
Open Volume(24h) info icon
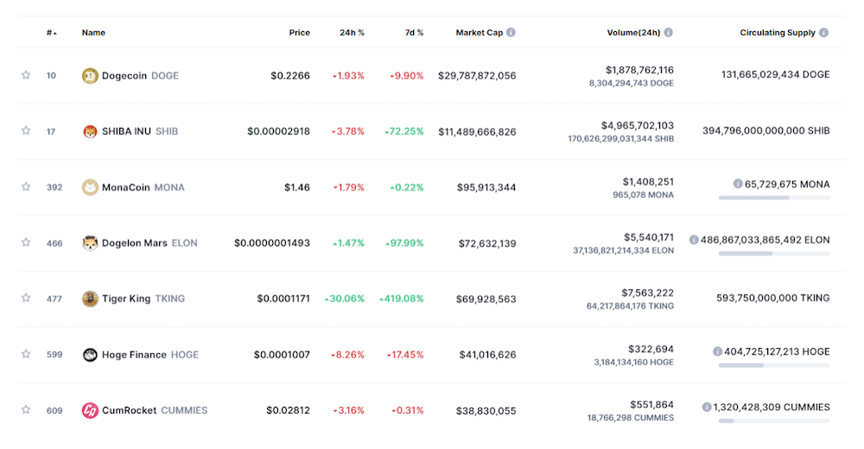pyautogui.click(x=669, y=33)
